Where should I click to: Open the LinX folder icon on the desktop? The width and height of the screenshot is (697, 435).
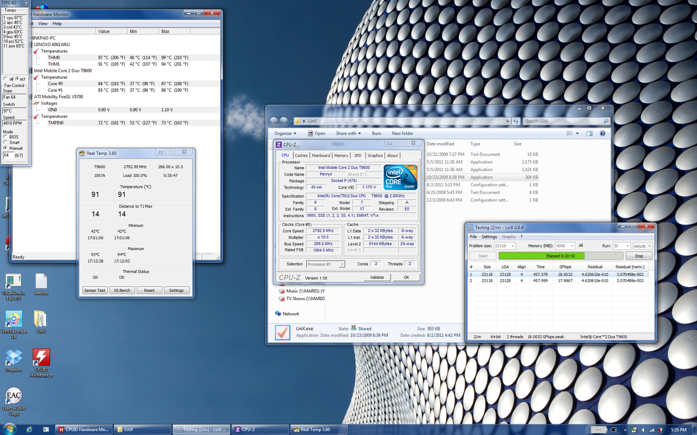[41, 322]
